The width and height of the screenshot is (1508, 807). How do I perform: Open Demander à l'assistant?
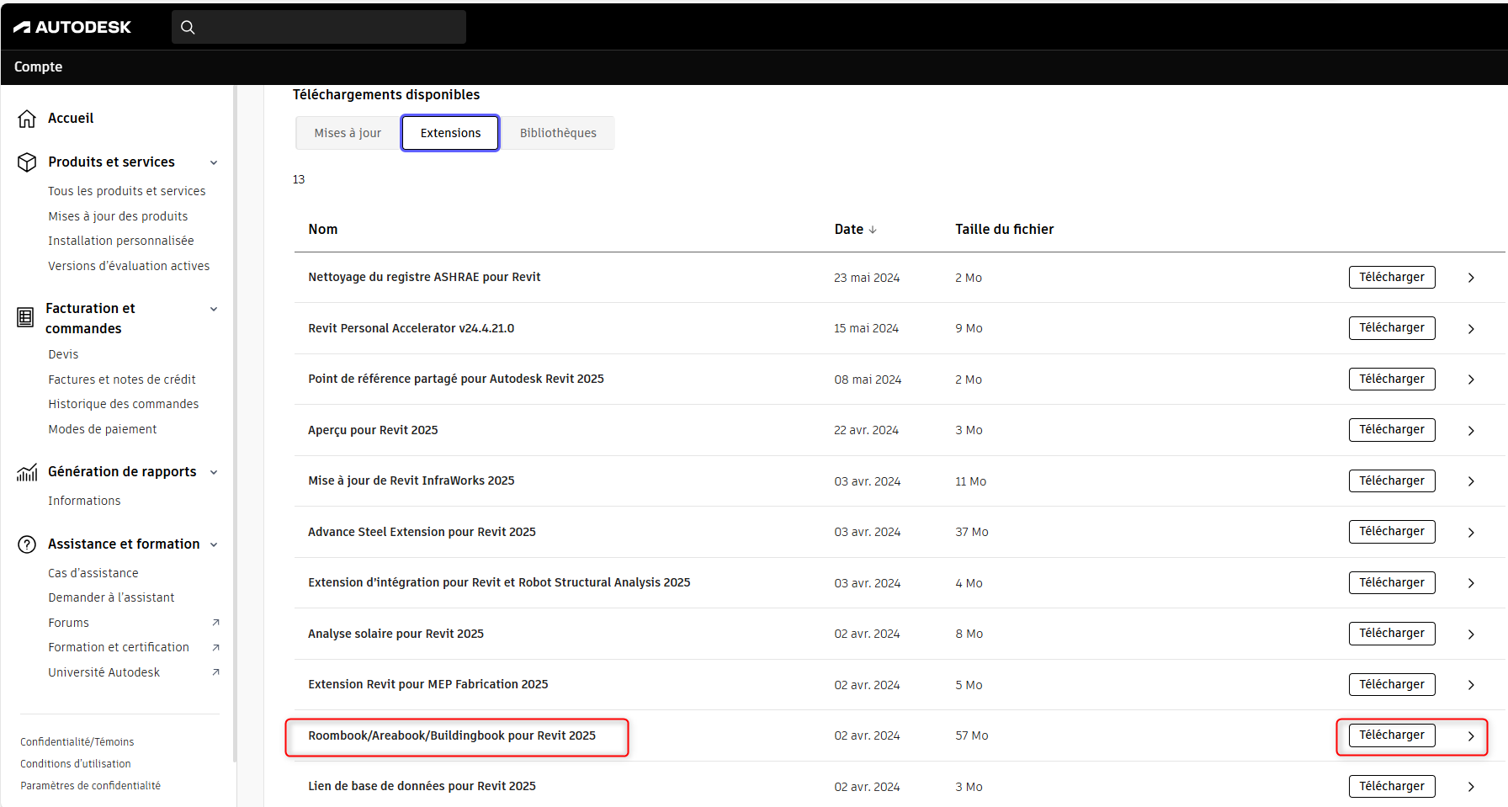point(111,597)
